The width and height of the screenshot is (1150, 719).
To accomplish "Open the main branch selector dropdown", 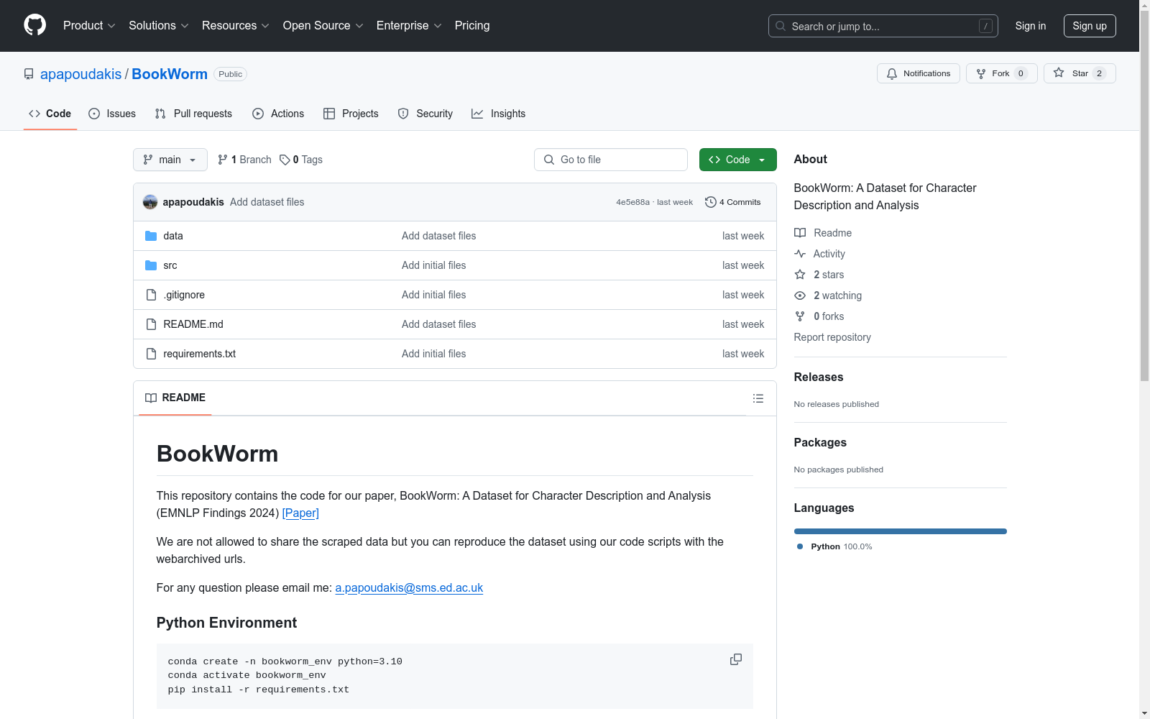I will tap(170, 160).
